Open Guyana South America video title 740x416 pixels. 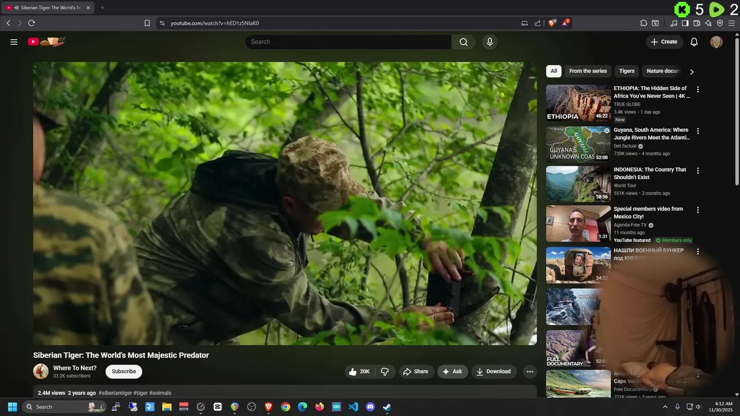(x=652, y=133)
